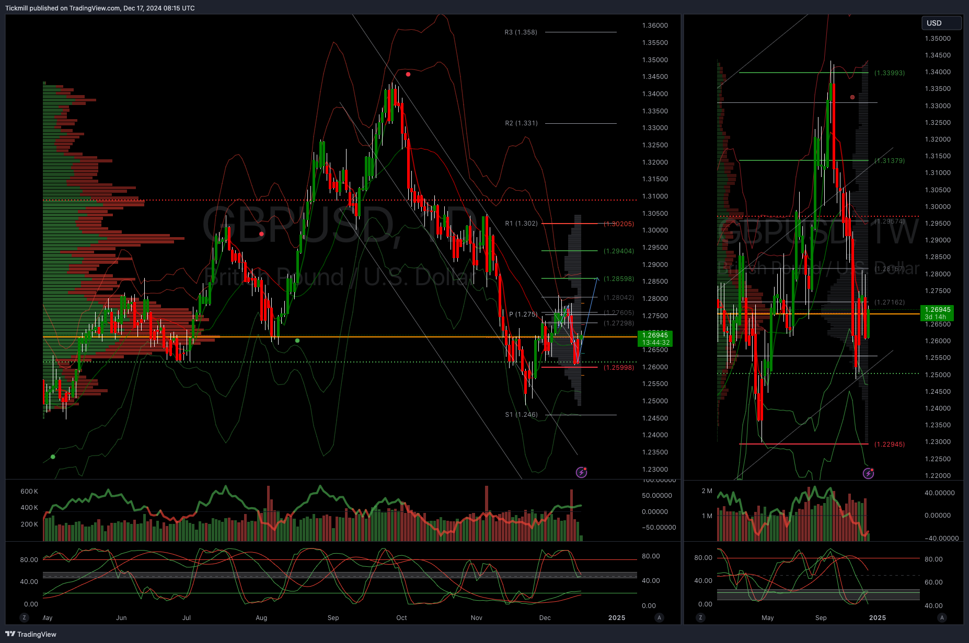Click the lightning icon on the daily chart
Viewport: 969px width, 643px height.
pyautogui.click(x=581, y=472)
